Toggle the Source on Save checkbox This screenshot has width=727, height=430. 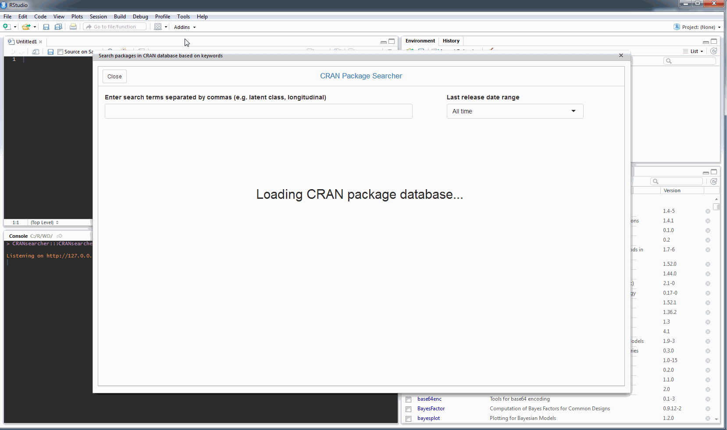(61, 52)
